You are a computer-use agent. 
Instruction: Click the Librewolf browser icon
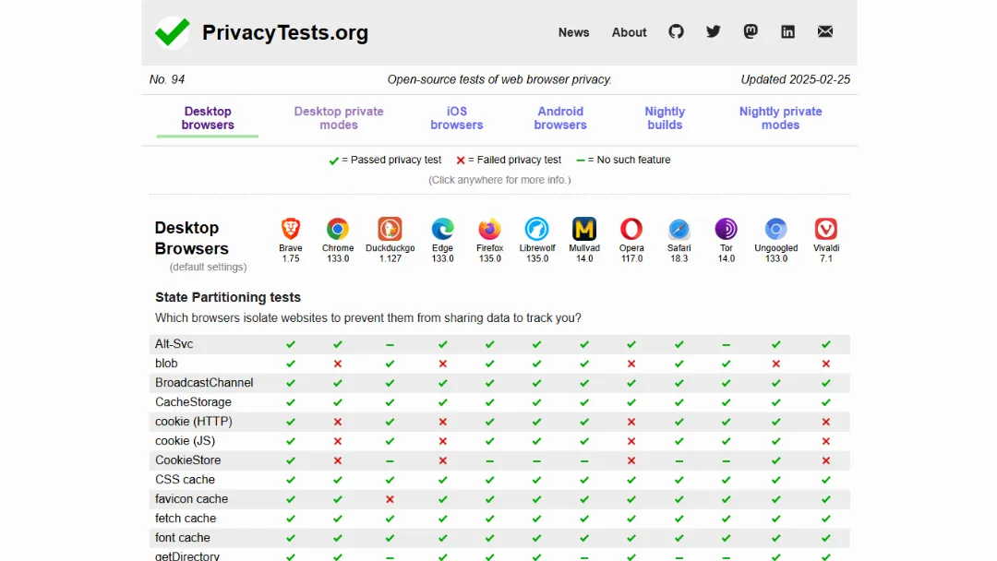click(x=536, y=229)
